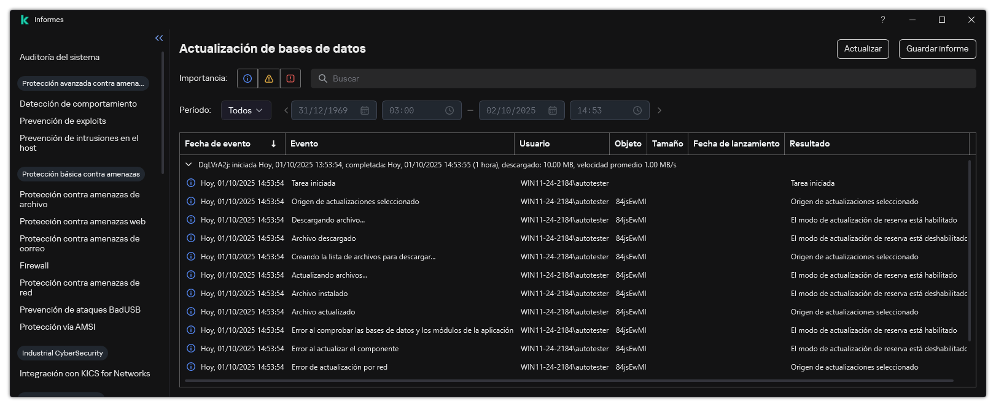Click the Guardar informe button
The width and height of the screenshot is (996, 407).
pos(937,49)
